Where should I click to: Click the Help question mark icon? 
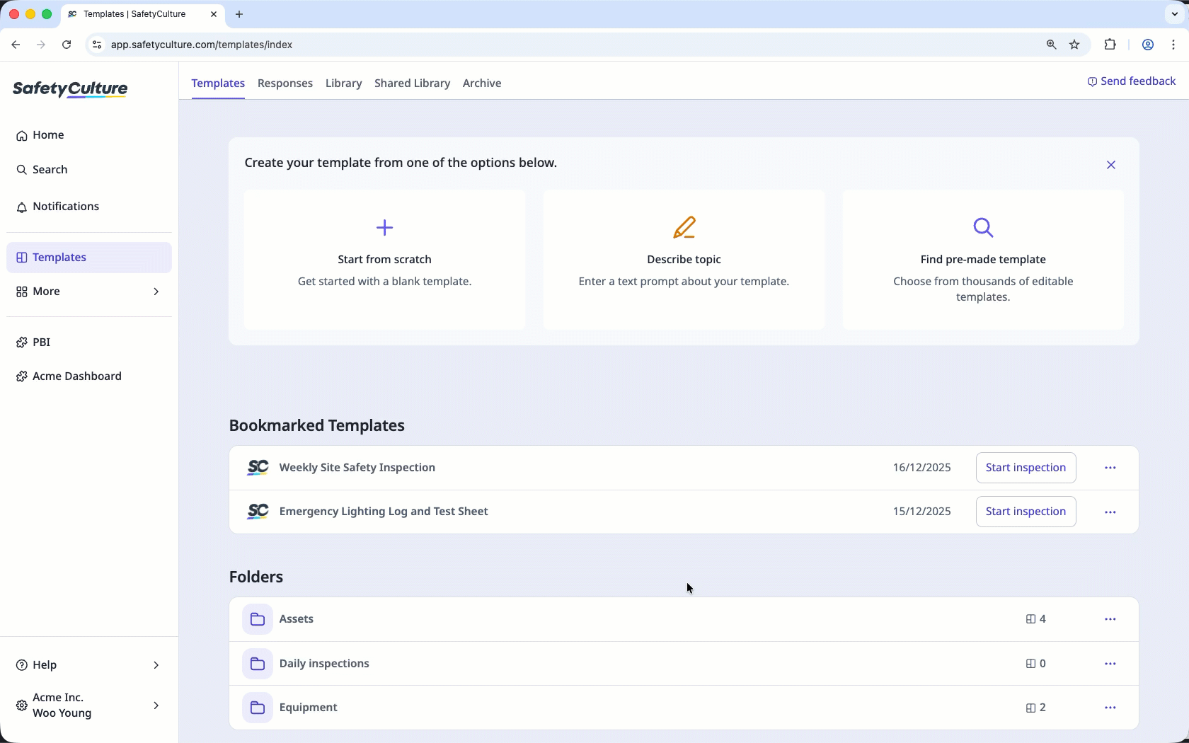coord(22,665)
